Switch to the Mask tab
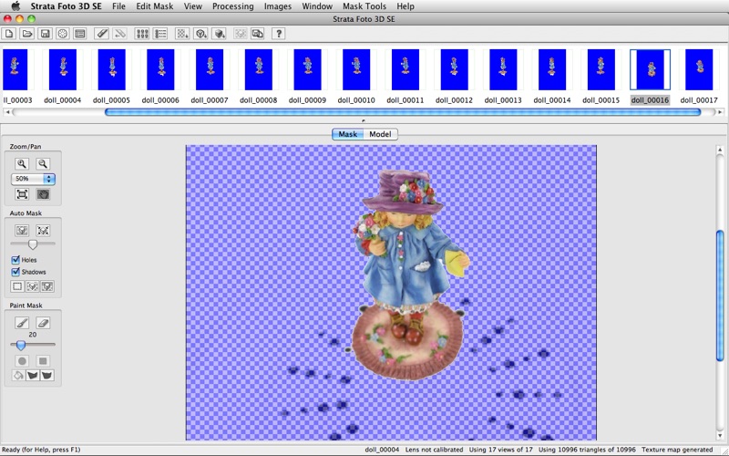 click(x=348, y=134)
